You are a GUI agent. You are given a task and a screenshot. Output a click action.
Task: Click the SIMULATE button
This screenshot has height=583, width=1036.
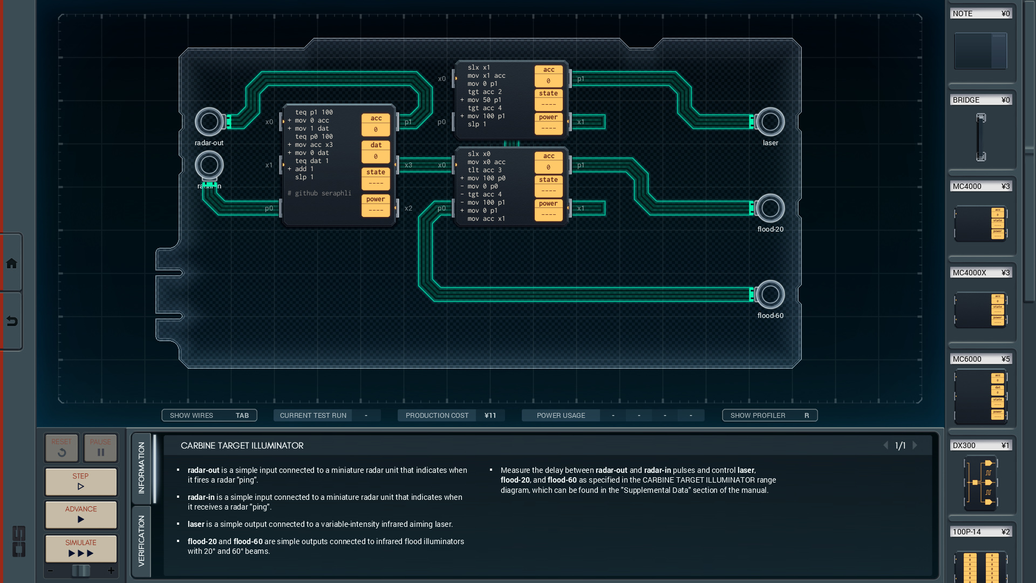(x=81, y=548)
